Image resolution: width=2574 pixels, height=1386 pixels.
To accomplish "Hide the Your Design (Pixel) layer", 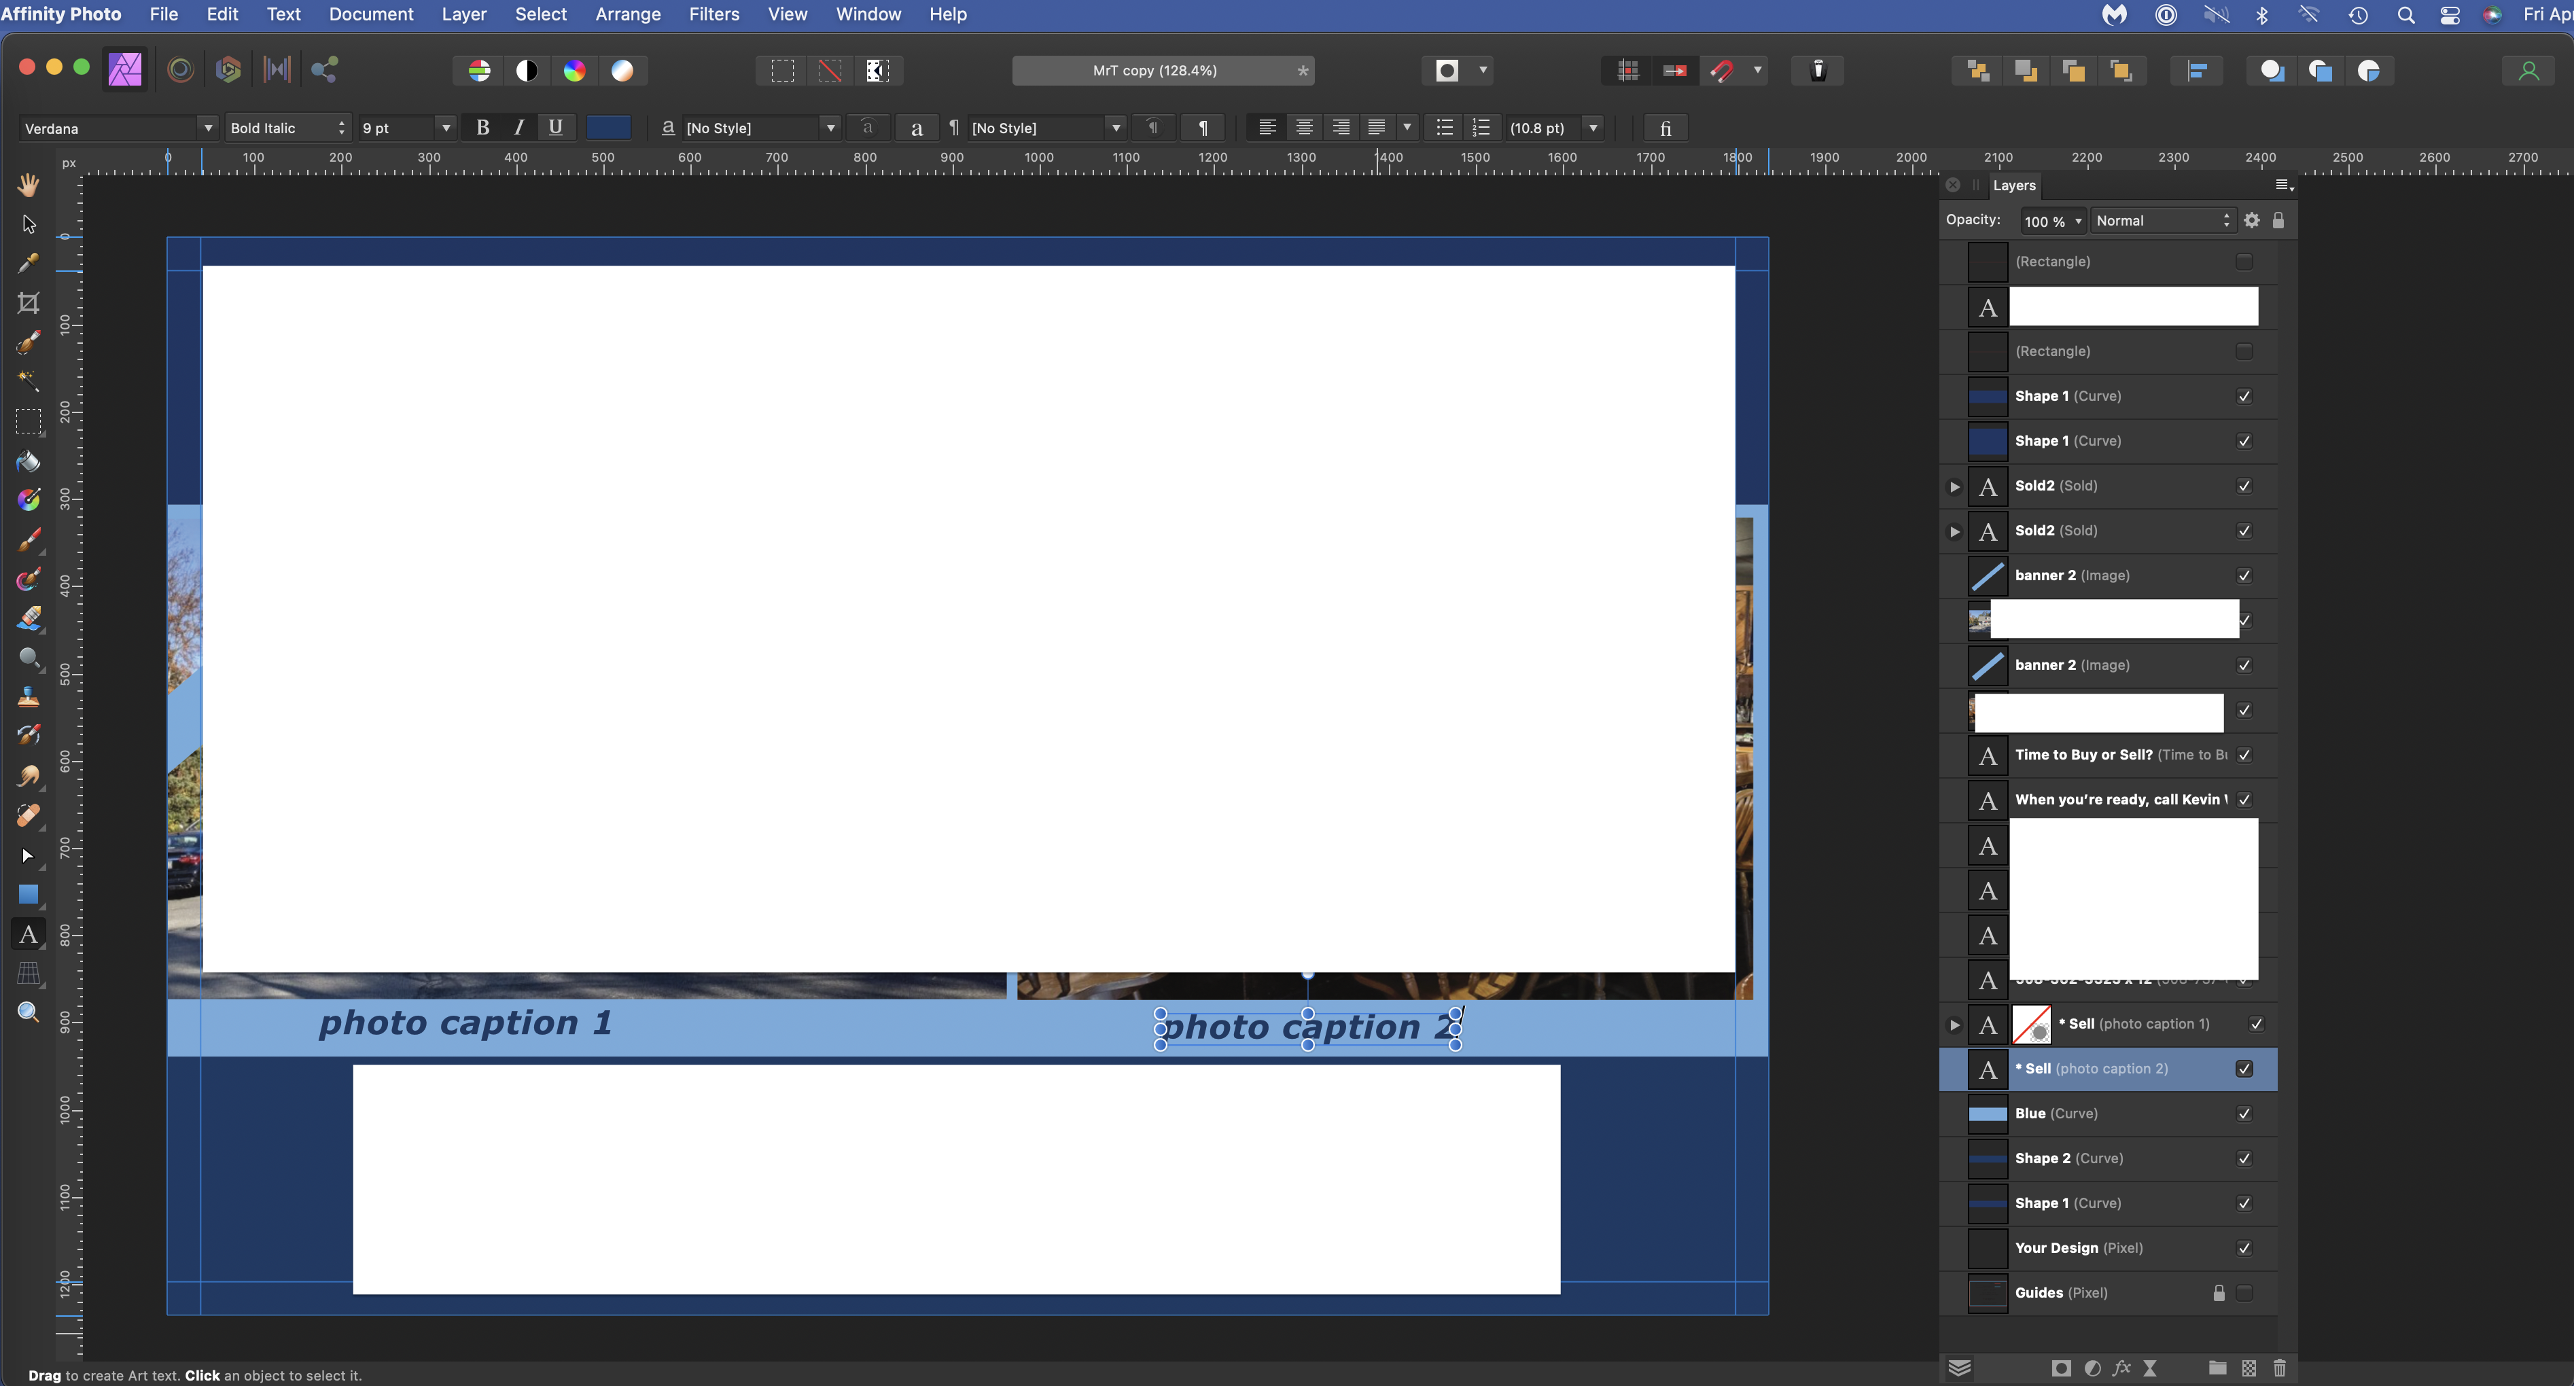I will pos(2244,1248).
